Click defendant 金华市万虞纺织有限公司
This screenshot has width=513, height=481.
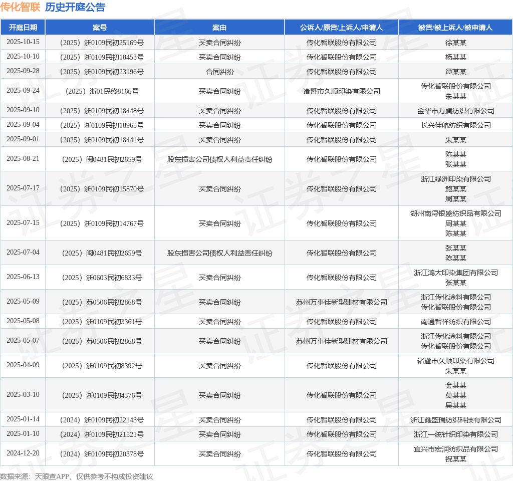(455, 111)
